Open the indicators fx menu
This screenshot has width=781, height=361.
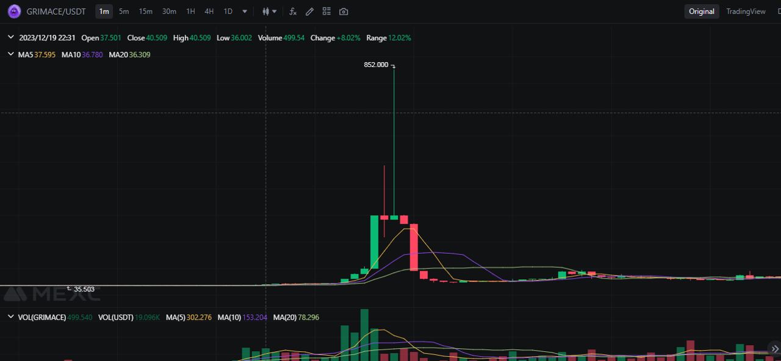(x=293, y=12)
